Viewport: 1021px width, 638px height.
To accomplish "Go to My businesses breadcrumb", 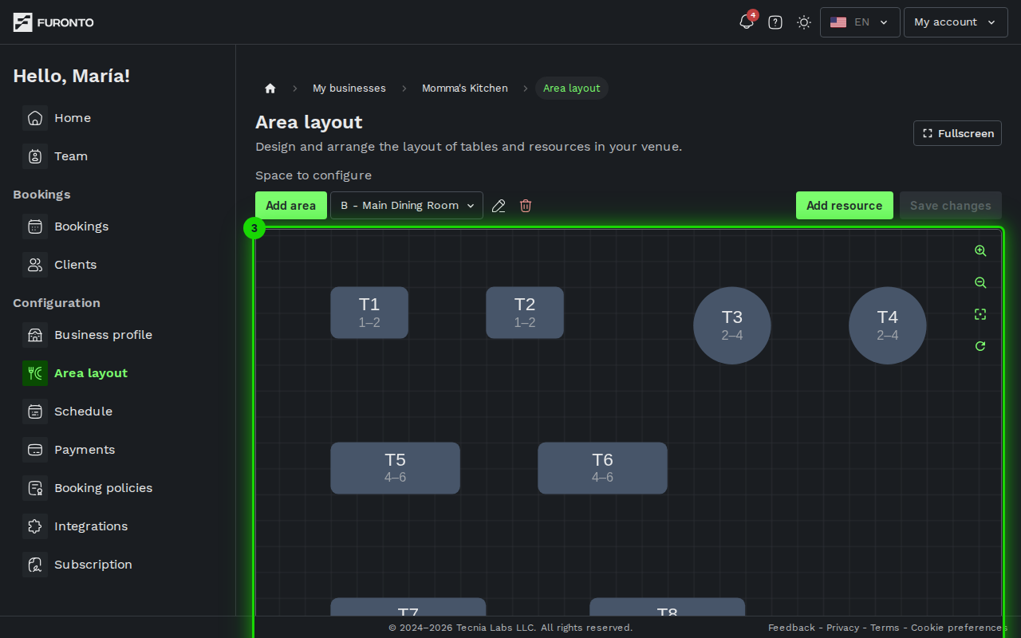I will tap(349, 89).
